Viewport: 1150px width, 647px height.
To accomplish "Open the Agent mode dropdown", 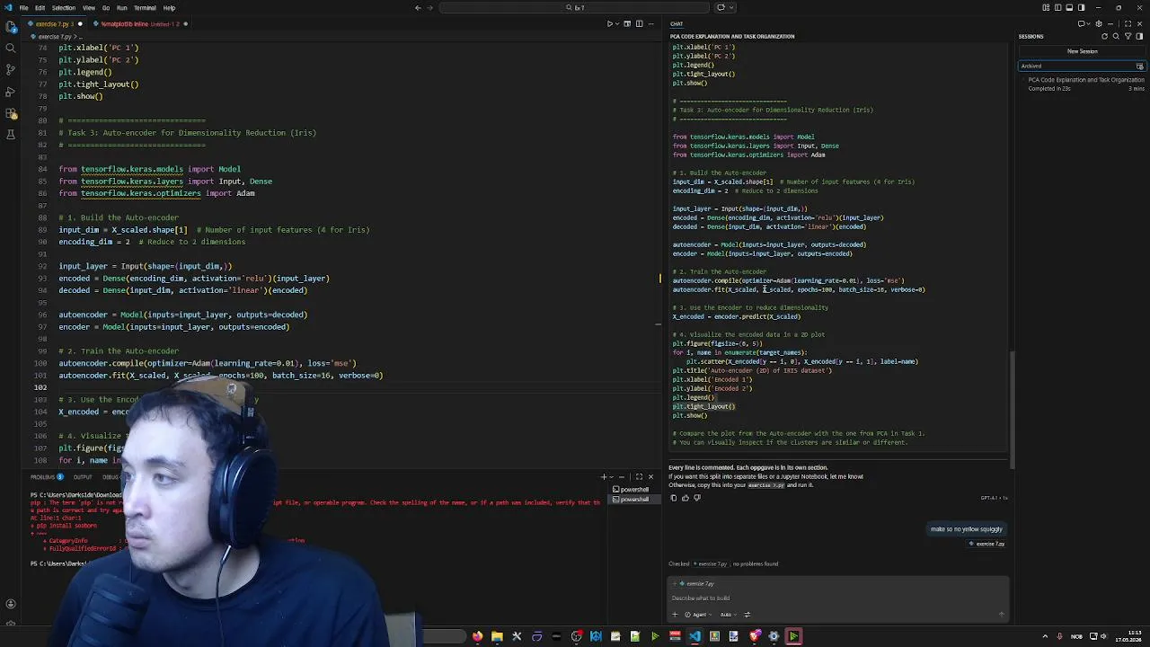I will click(x=698, y=615).
